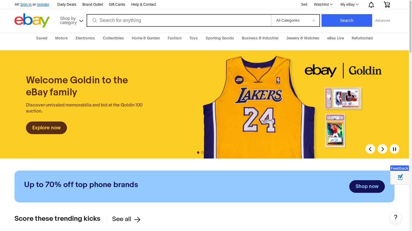Click the eBay logo
The image size is (412, 231).
(x=32, y=20)
